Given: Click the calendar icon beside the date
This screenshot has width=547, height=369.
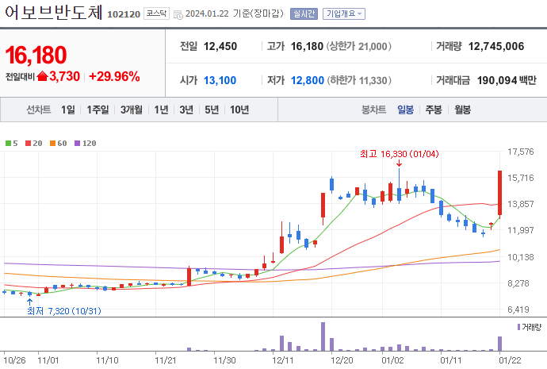Looking at the screenshot, I should point(178,14).
